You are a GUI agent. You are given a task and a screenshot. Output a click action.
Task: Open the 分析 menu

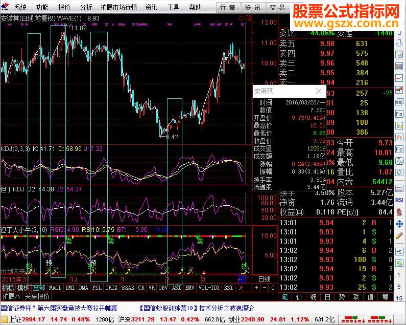pos(86,7)
